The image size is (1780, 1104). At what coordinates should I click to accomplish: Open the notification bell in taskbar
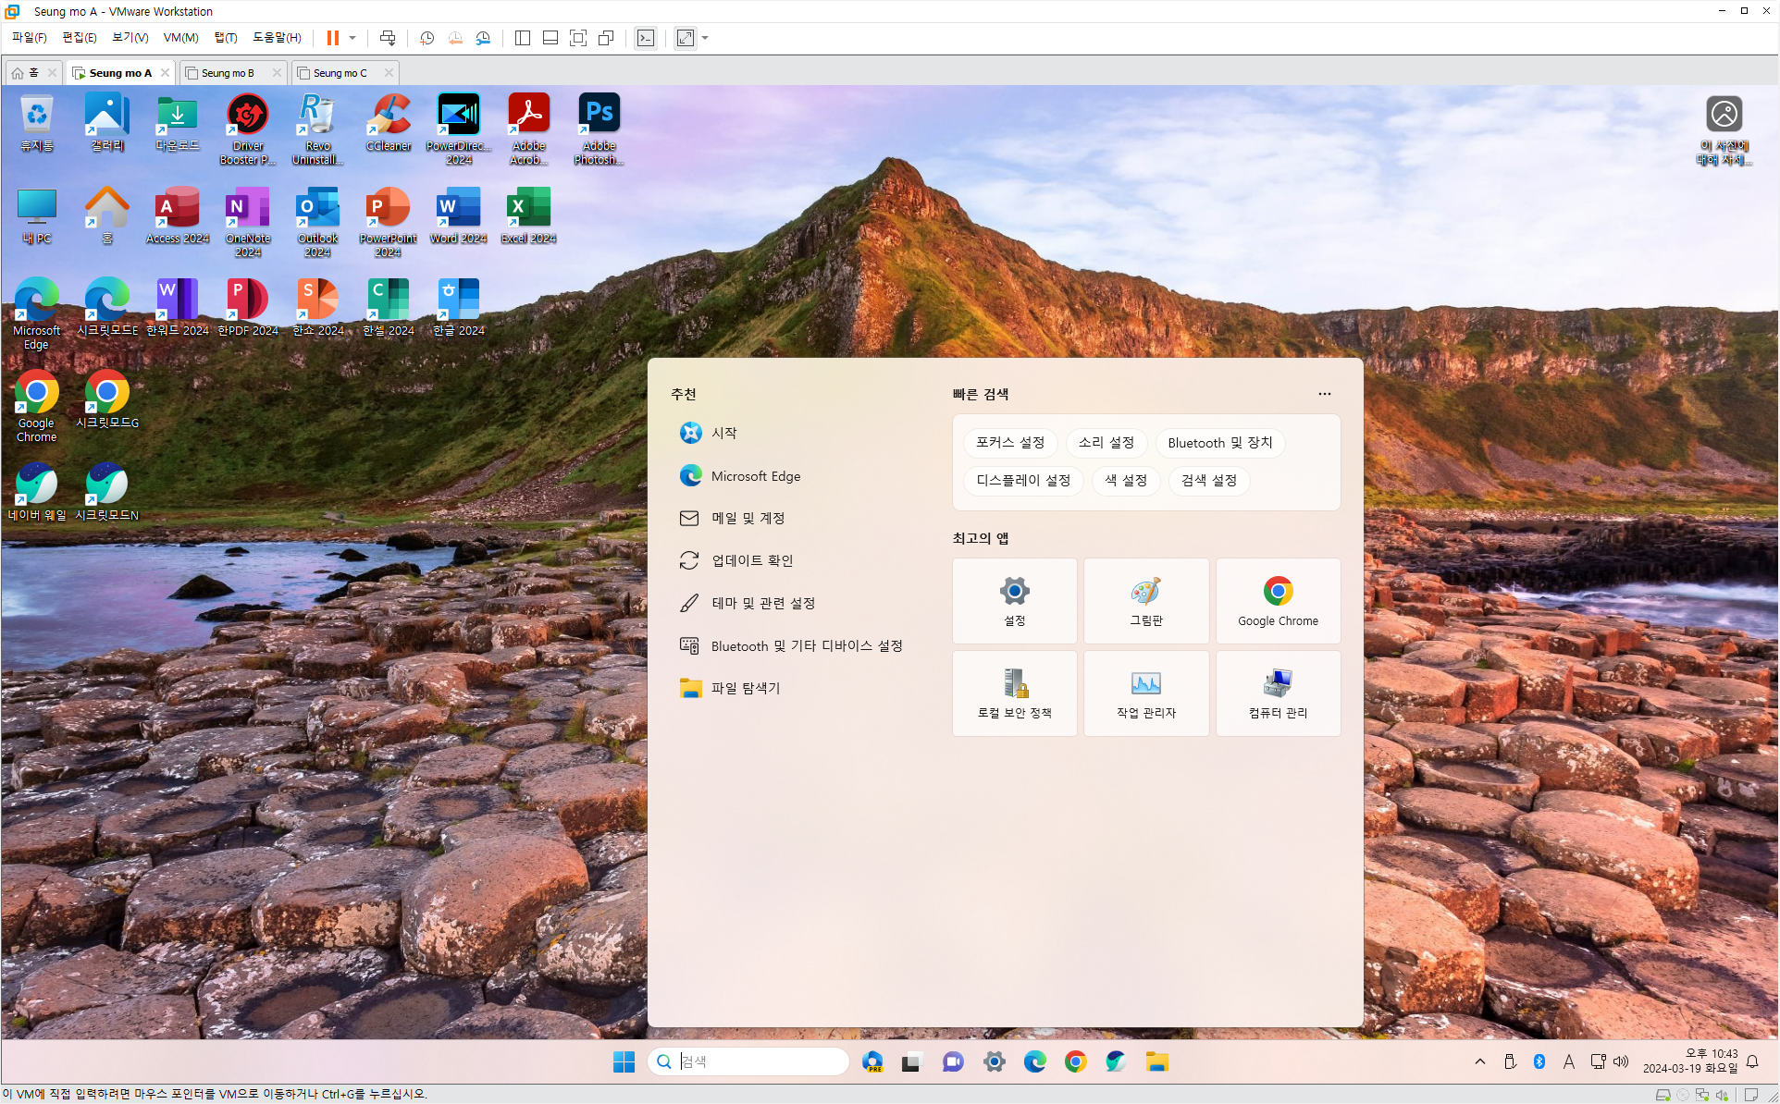1752,1061
